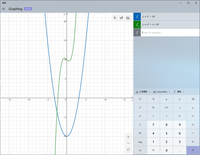Click the |x| absolute value key
This screenshot has width=200, height=155.
tap(166, 108)
